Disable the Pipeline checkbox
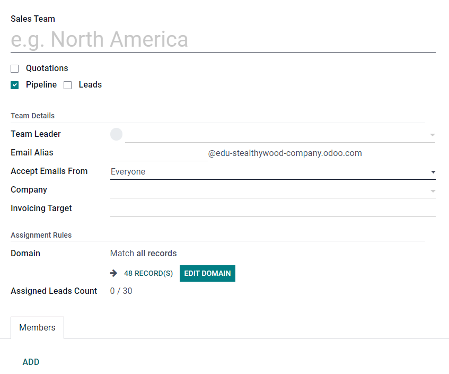The image size is (449, 374). tap(14, 85)
